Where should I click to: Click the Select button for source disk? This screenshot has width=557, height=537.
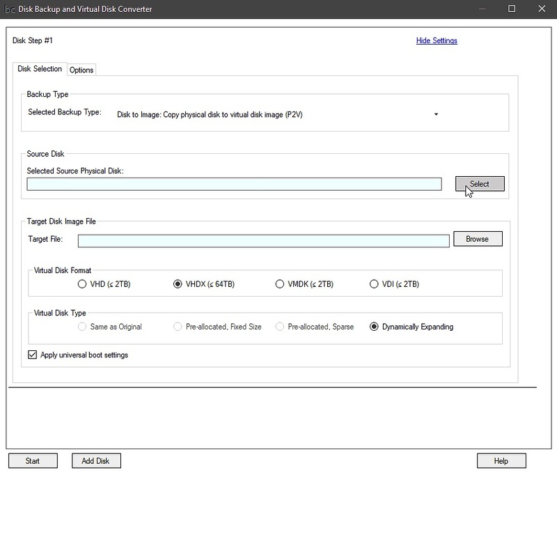(480, 183)
